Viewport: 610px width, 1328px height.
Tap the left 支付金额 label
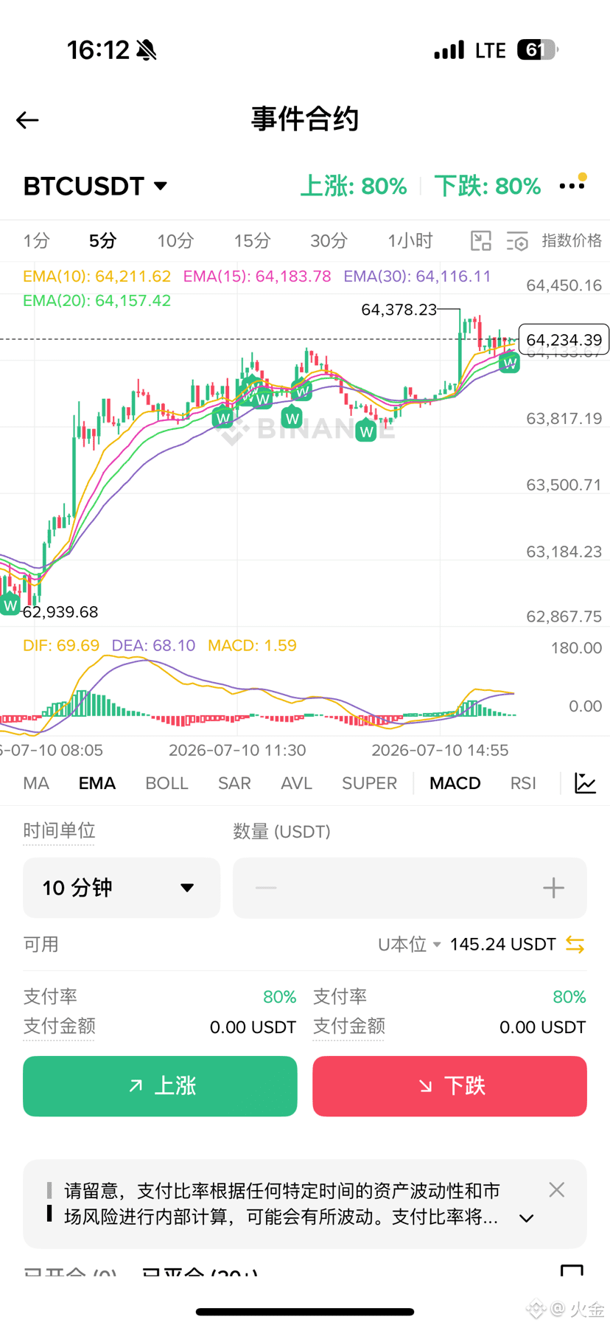tap(59, 1026)
